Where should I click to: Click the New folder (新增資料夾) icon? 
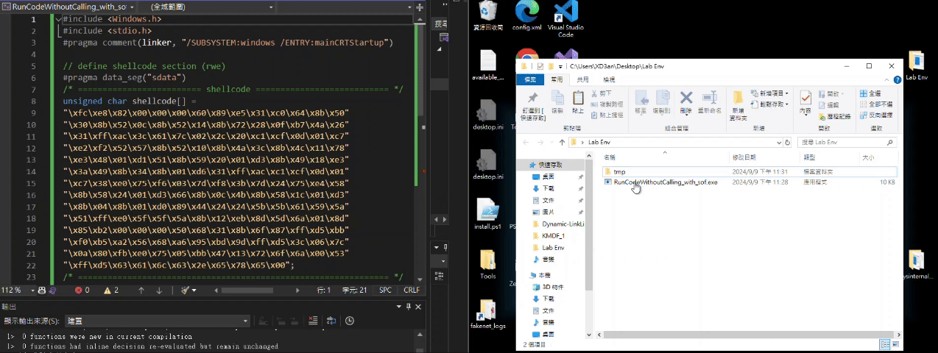(x=738, y=104)
